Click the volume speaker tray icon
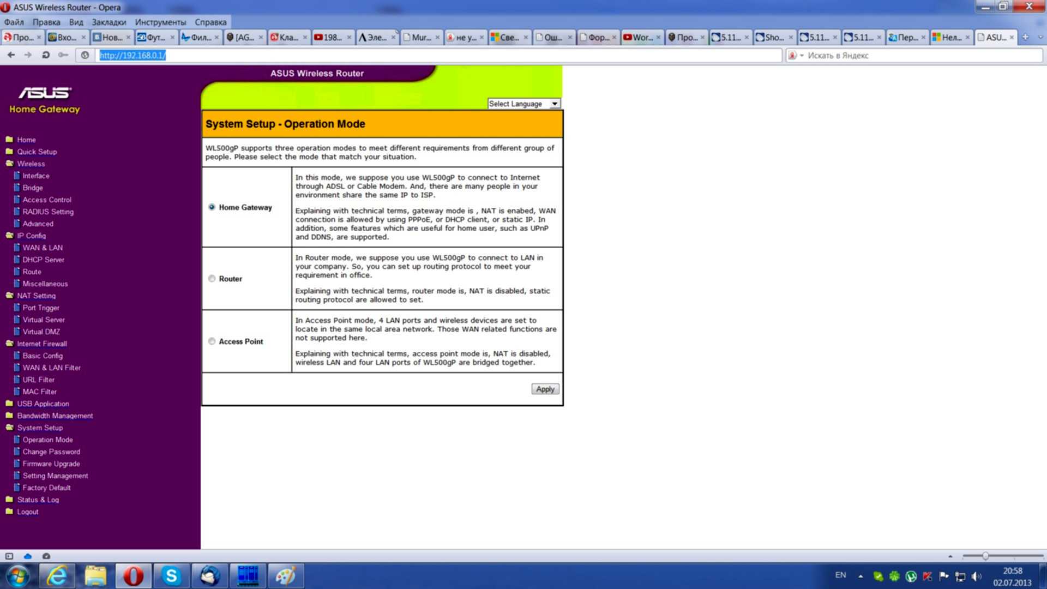The image size is (1047, 589). tap(976, 576)
